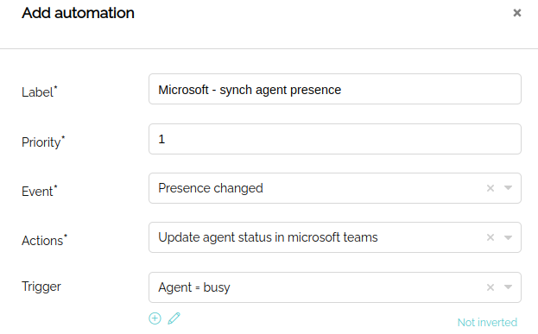Click the Priority field caption

tap(43, 142)
